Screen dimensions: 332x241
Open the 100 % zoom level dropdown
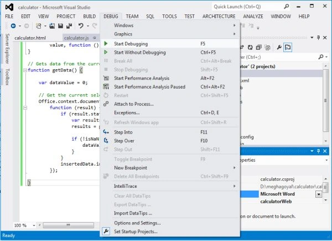(34, 225)
